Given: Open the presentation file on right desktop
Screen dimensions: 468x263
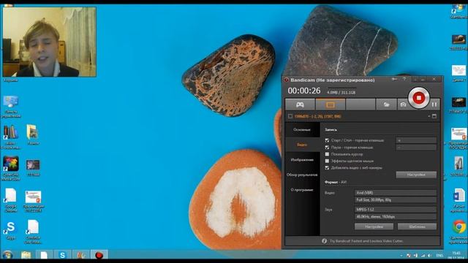Looking at the screenshot, I should 458,138.
